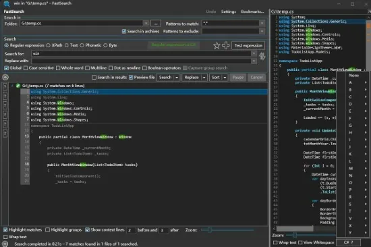Click the Replace button
371x247 pixels.
(x=192, y=78)
